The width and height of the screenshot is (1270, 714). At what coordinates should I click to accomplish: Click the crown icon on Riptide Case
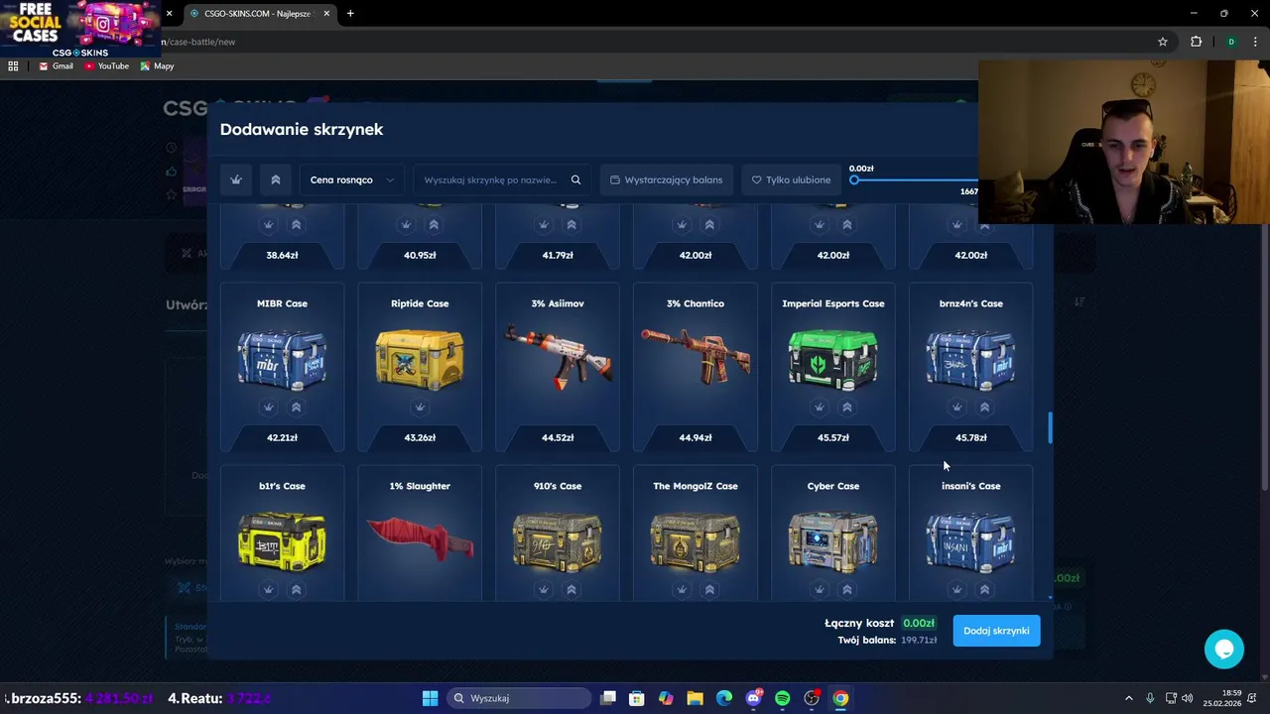pyautogui.click(x=420, y=407)
